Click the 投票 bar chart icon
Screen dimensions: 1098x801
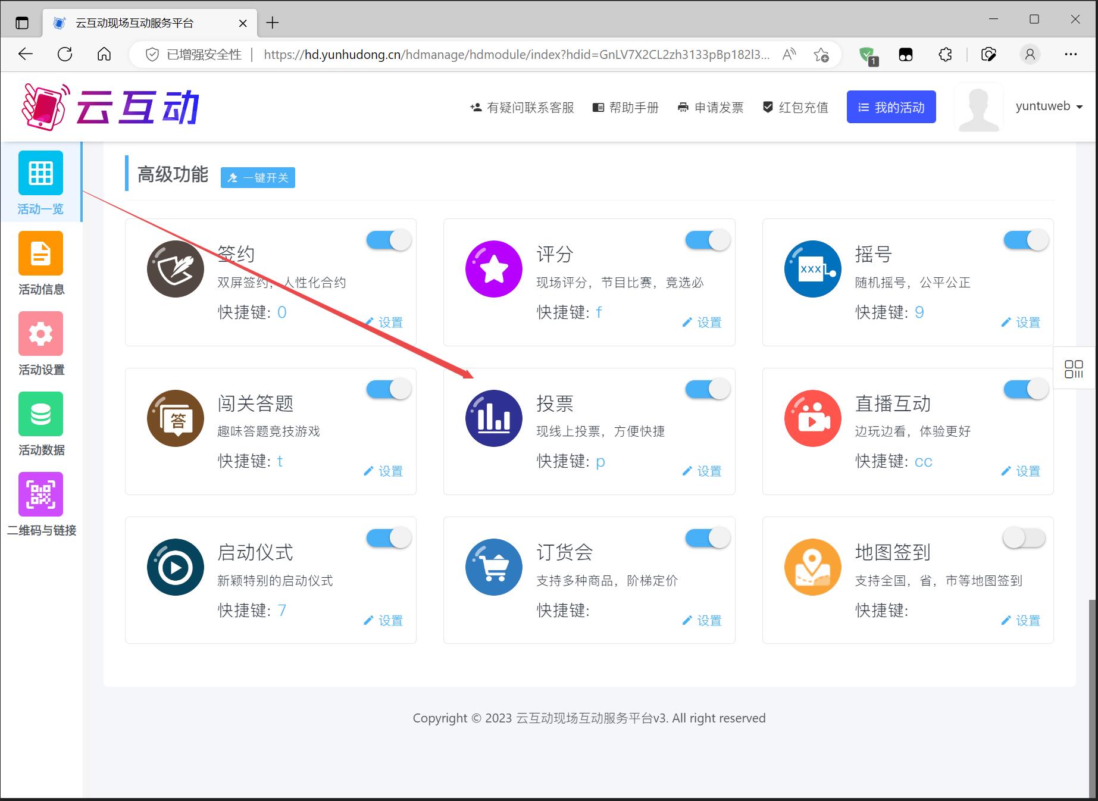493,418
